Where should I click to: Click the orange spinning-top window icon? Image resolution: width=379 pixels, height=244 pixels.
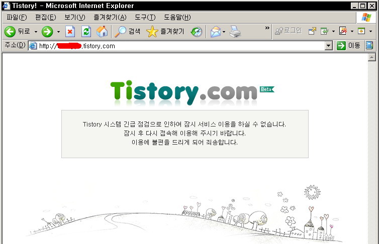[361, 31]
